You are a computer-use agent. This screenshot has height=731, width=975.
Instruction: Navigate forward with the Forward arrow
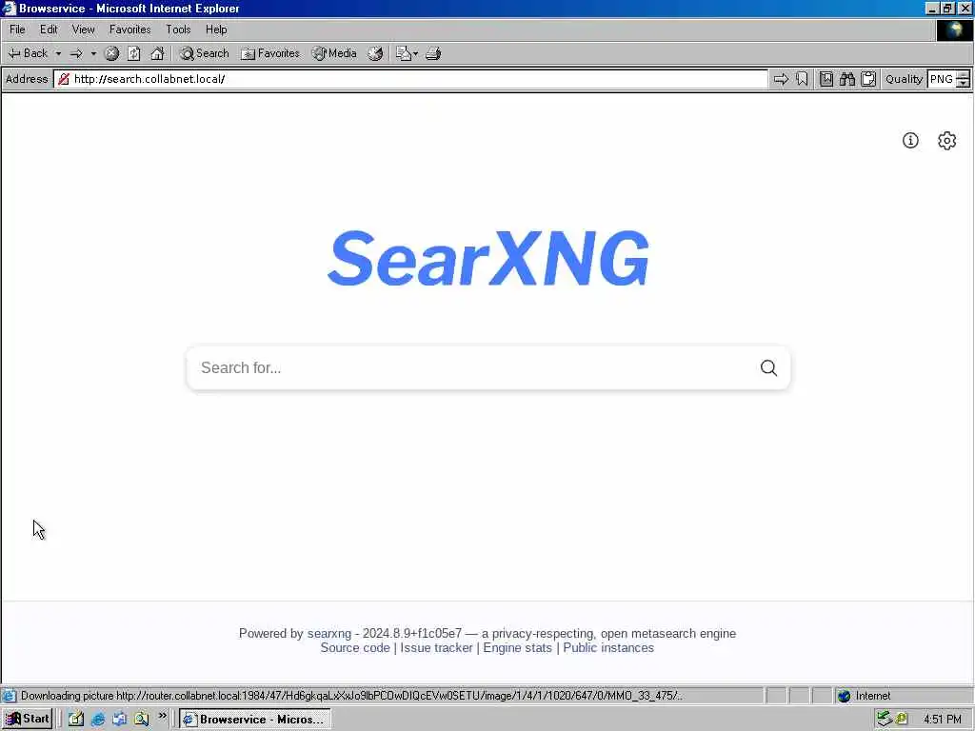pos(76,53)
